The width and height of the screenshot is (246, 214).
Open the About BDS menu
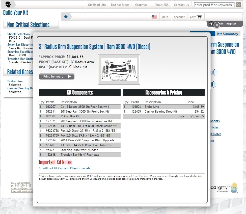[161, 5]
